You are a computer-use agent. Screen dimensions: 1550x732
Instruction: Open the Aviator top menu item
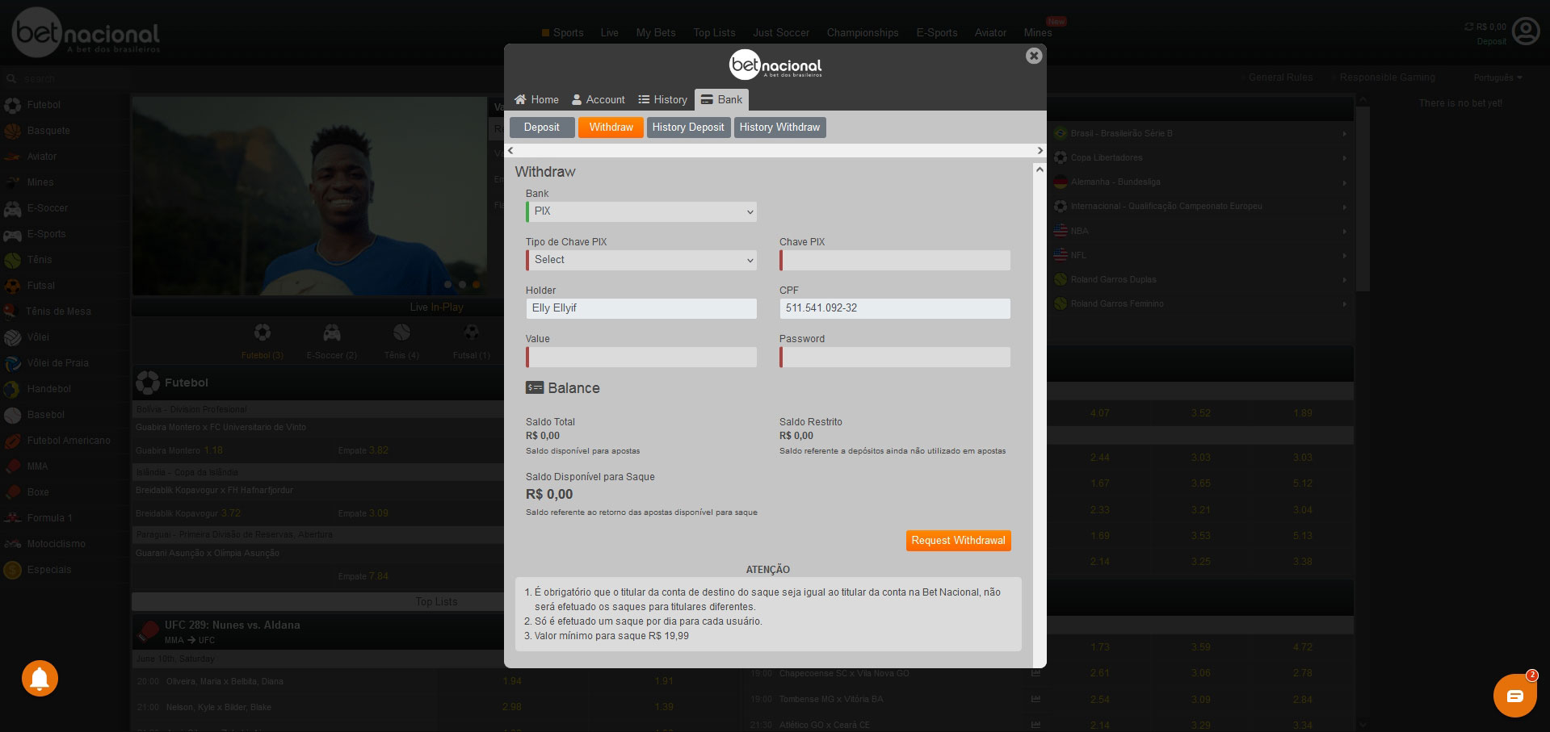point(990,33)
